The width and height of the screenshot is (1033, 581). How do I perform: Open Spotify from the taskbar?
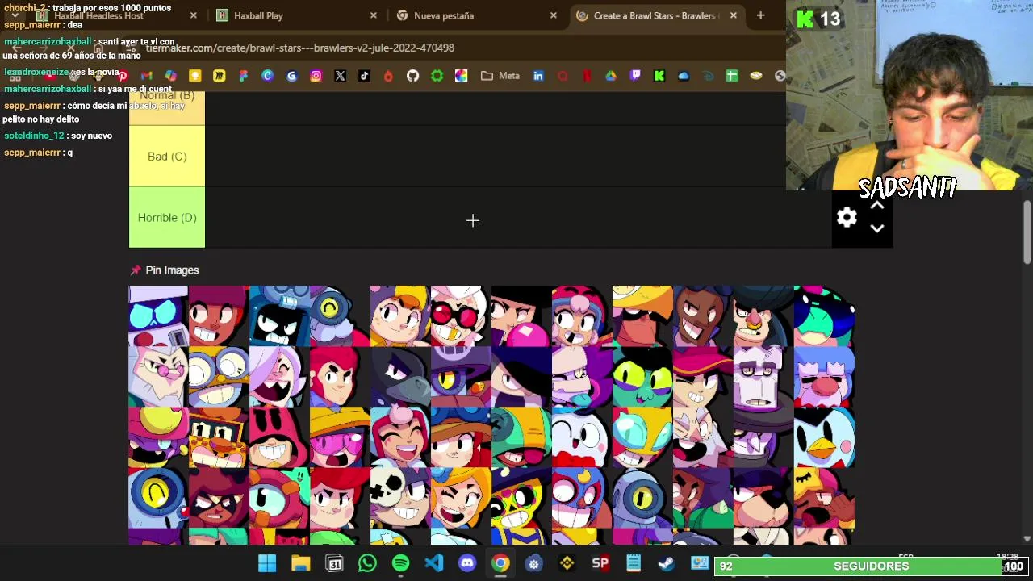click(x=400, y=563)
